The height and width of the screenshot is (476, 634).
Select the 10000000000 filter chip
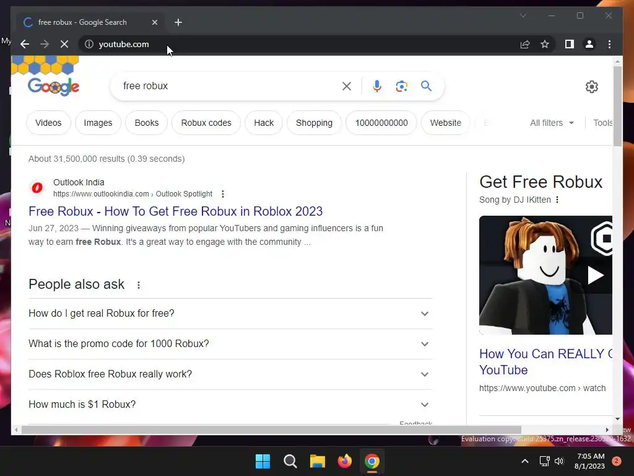point(381,123)
